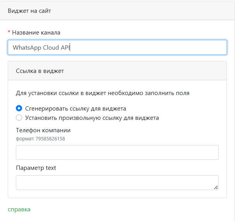Select "Сгенерировать ссылку для виджета" radio button
Viewport: 235px width, 221px height.
tap(19, 109)
